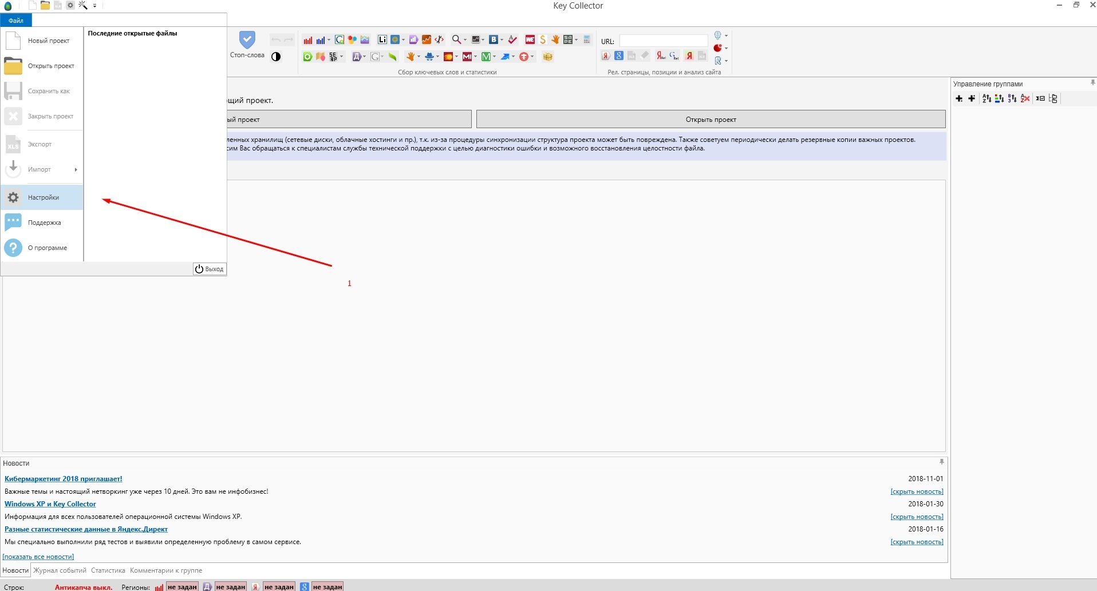1097x591 pixels.
Task: Click the orange dollar sign icon
Action: point(543,40)
